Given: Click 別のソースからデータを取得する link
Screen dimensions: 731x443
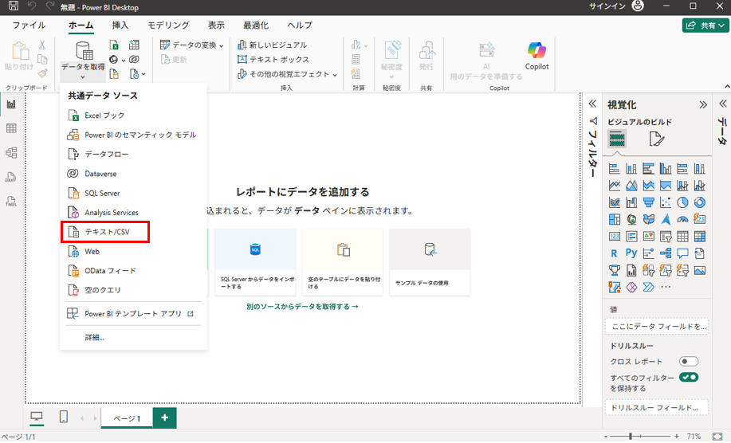Looking at the screenshot, I should 302,307.
